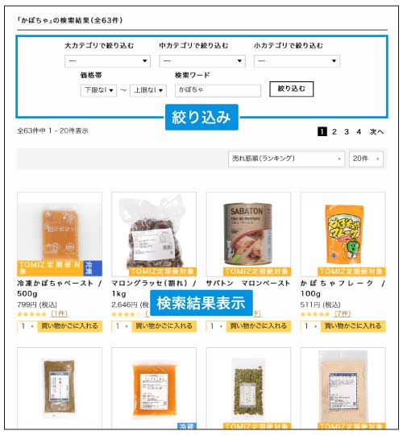Open the 20件 items-per-page dropdown
The image size is (403, 435).
[x=366, y=159]
